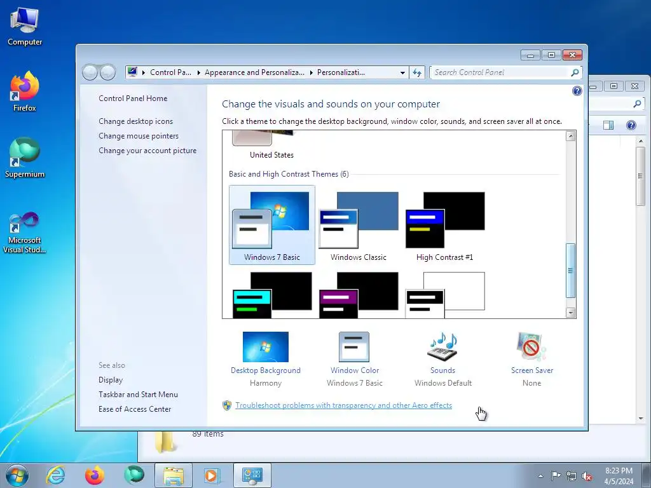Open the Sounds icon
This screenshot has height=488, width=651.
[x=442, y=347]
